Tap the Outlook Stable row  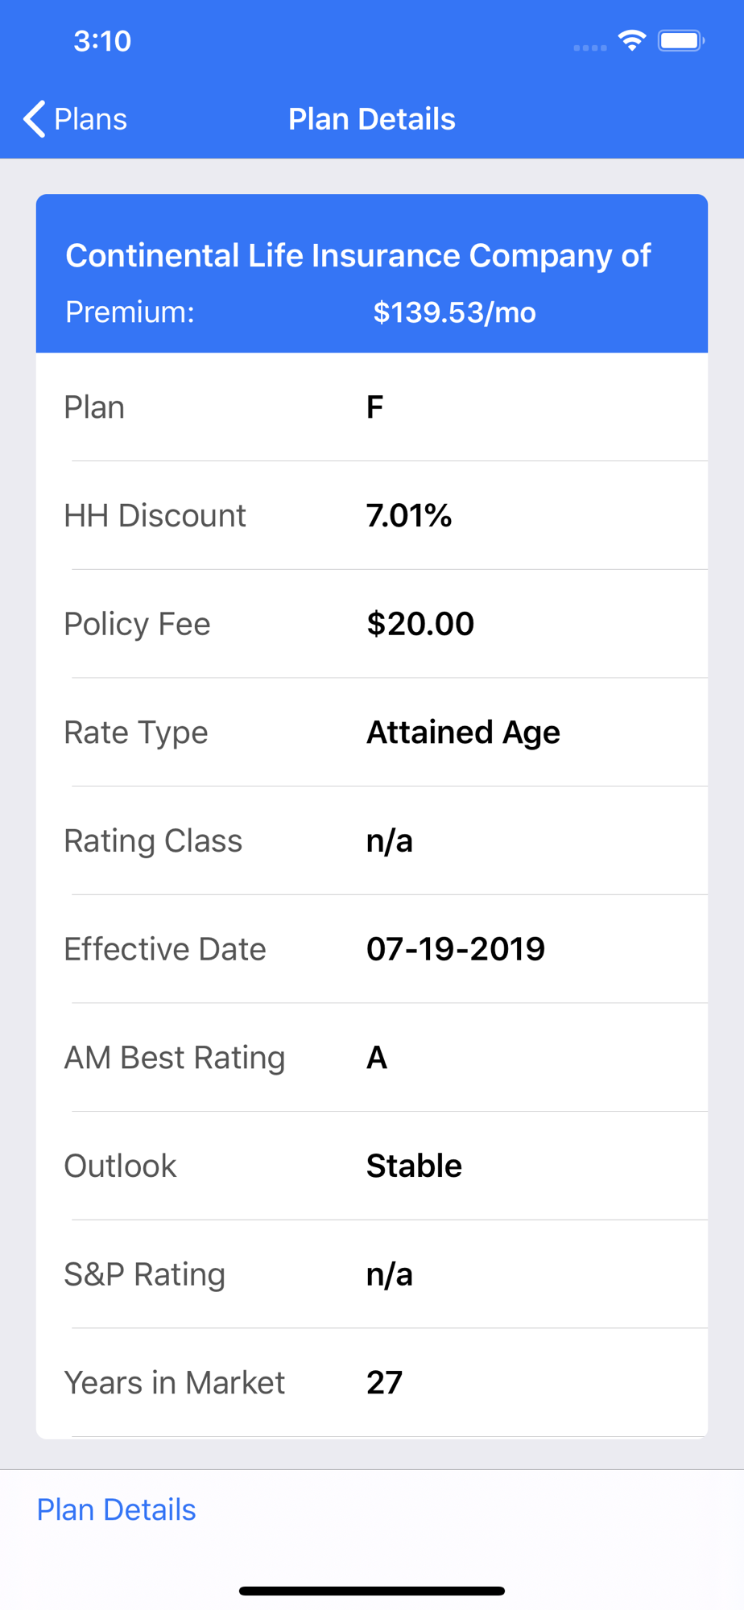tap(372, 1166)
